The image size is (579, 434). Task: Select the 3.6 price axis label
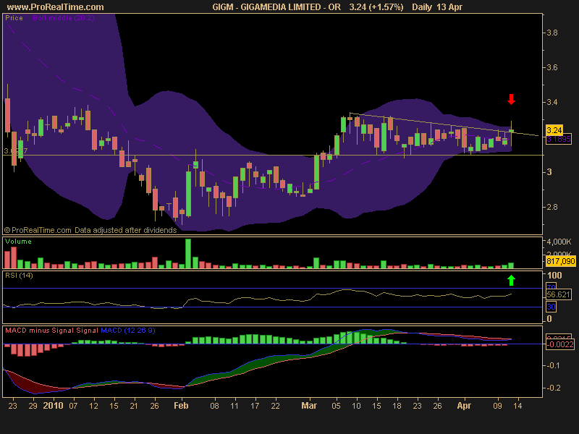click(552, 67)
